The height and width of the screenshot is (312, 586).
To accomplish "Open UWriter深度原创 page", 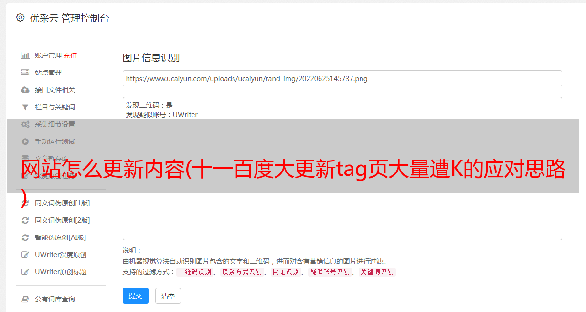I will [61, 255].
